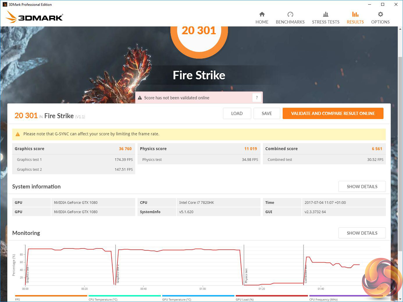Viewport: 403px width, 302px height.
Task: Open the OPTIONS tab label
Action: [380, 22]
